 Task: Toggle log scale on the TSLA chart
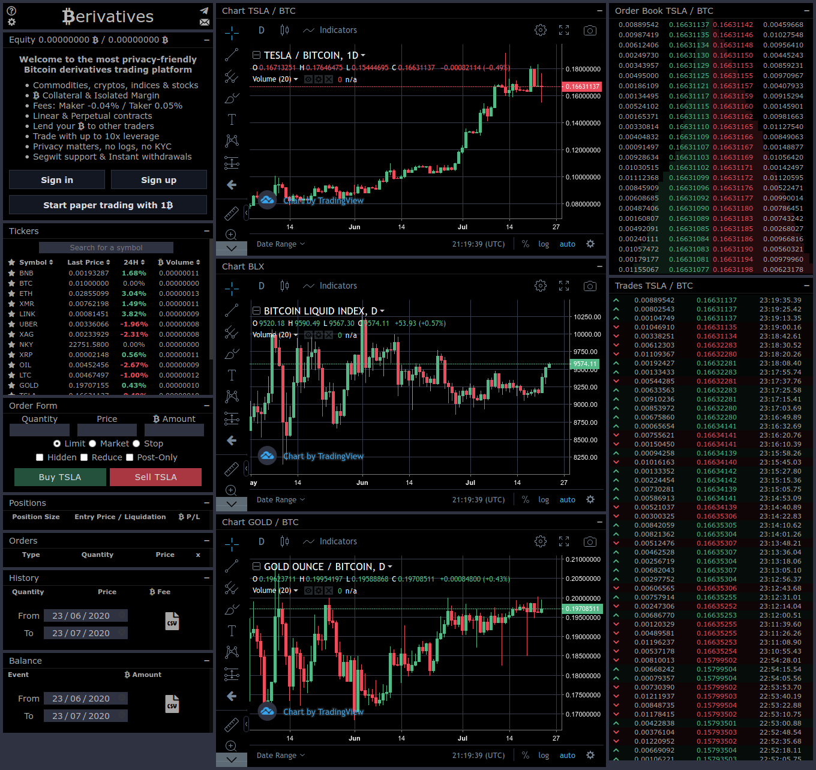click(544, 244)
